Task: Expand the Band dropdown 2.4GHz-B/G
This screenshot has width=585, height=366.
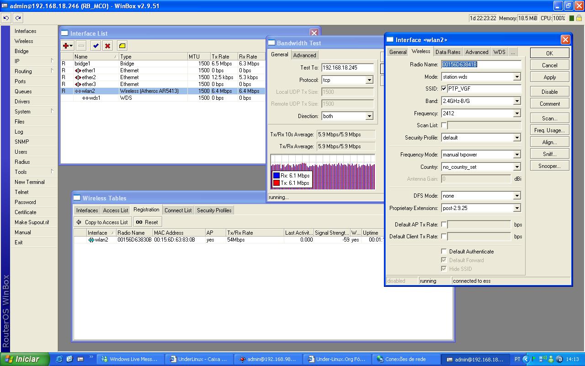Action: tap(517, 101)
